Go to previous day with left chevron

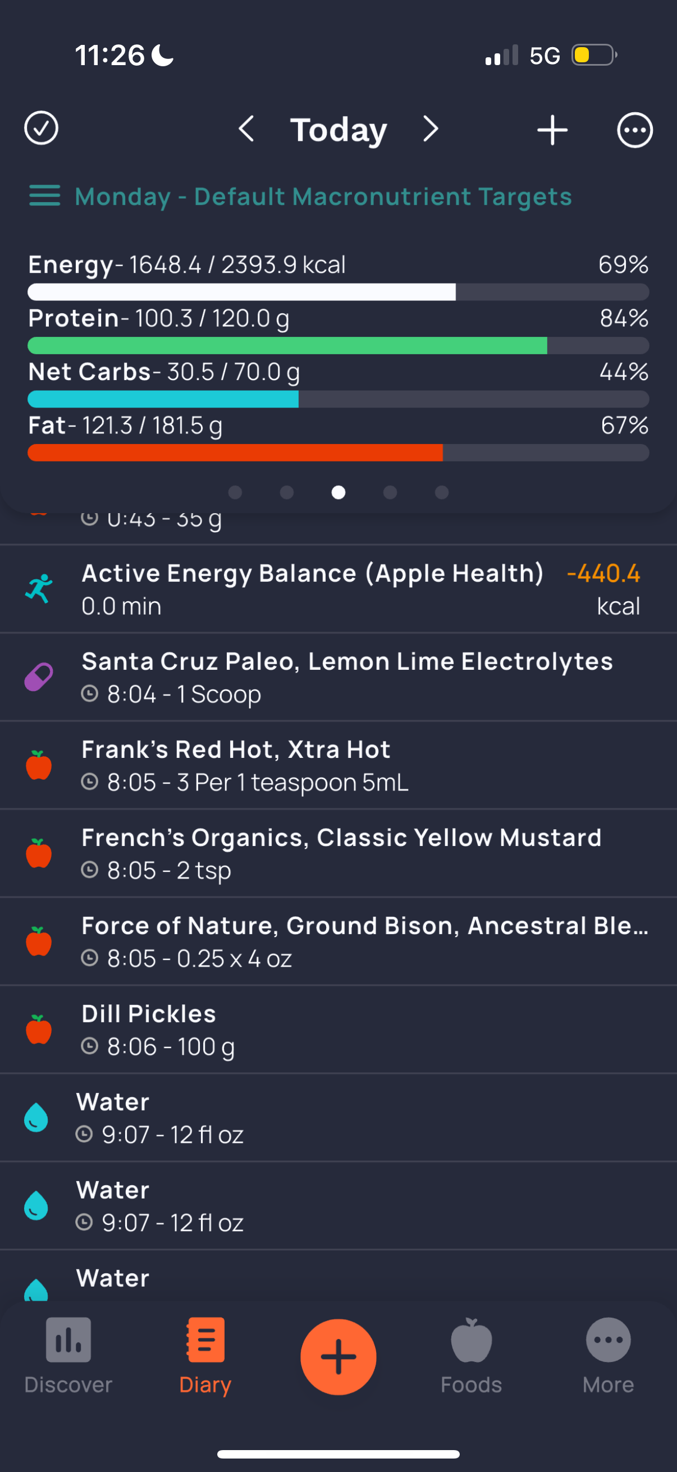pos(246,129)
